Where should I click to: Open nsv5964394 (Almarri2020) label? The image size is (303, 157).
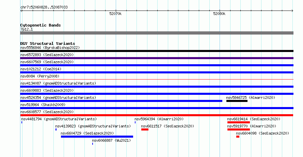click(x=159, y=119)
